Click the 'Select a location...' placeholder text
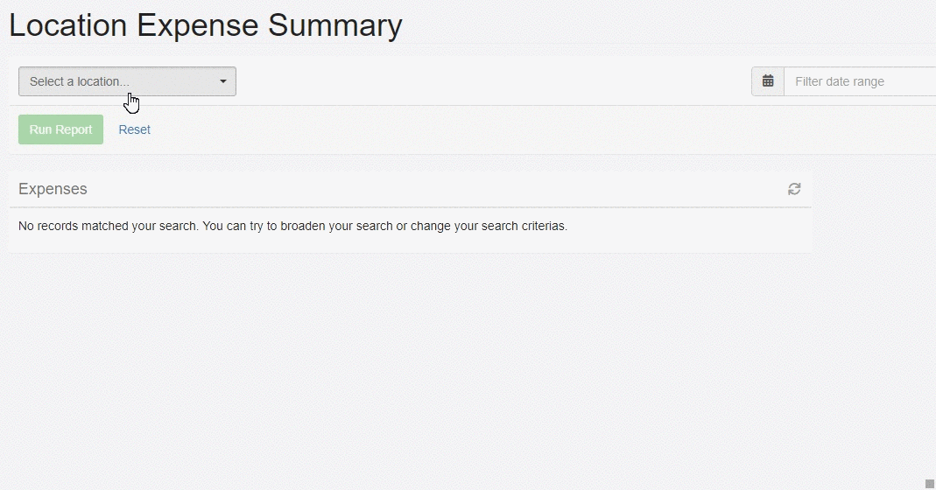Screen dimensions: 936x490 (80, 81)
